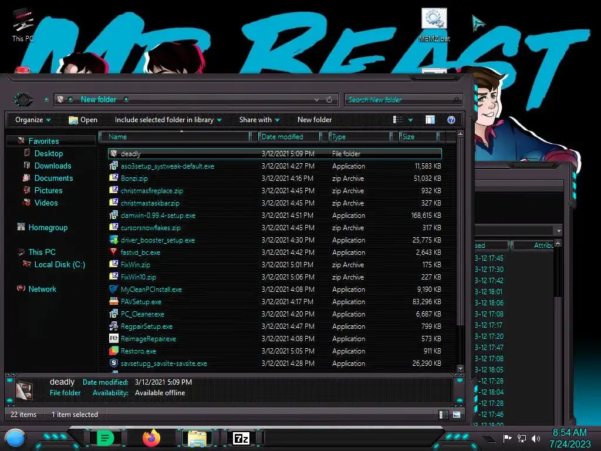Screen dimensions: 601x451
Task: Select driver_booster_setup.exe icon
Action: coord(113,240)
